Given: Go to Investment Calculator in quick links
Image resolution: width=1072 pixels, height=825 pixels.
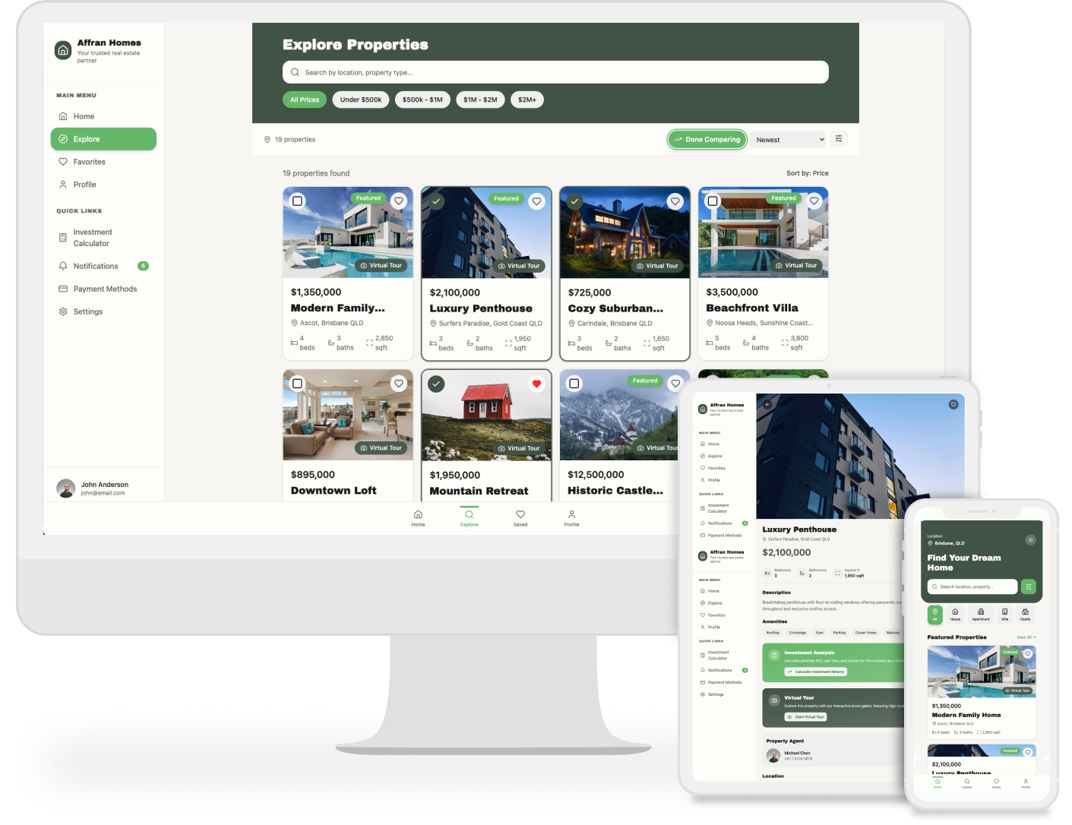Looking at the screenshot, I should (x=92, y=238).
